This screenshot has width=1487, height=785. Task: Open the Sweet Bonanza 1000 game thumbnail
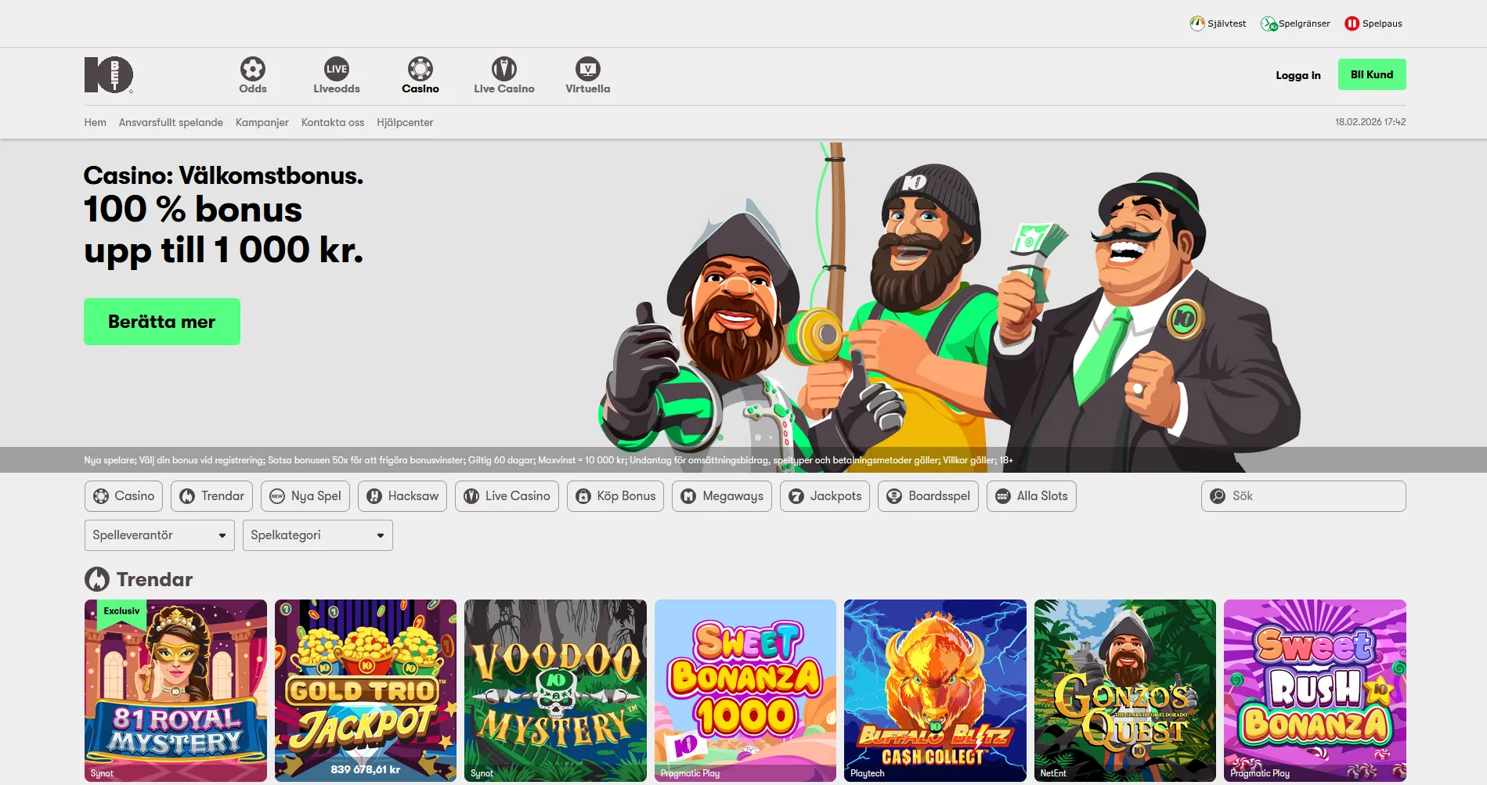(x=745, y=691)
